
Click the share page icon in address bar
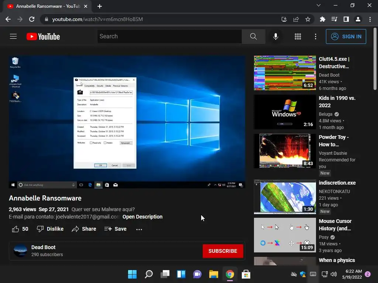pos(296,19)
